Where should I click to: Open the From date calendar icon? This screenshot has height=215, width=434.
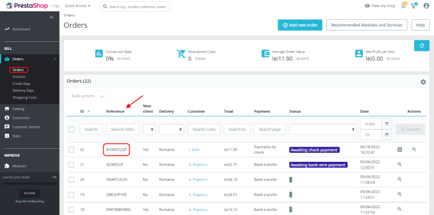pyautogui.click(x=386, y=124)
